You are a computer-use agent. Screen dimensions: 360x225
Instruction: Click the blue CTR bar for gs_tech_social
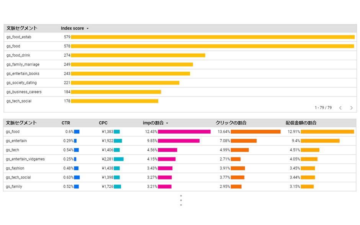[77, 177]
